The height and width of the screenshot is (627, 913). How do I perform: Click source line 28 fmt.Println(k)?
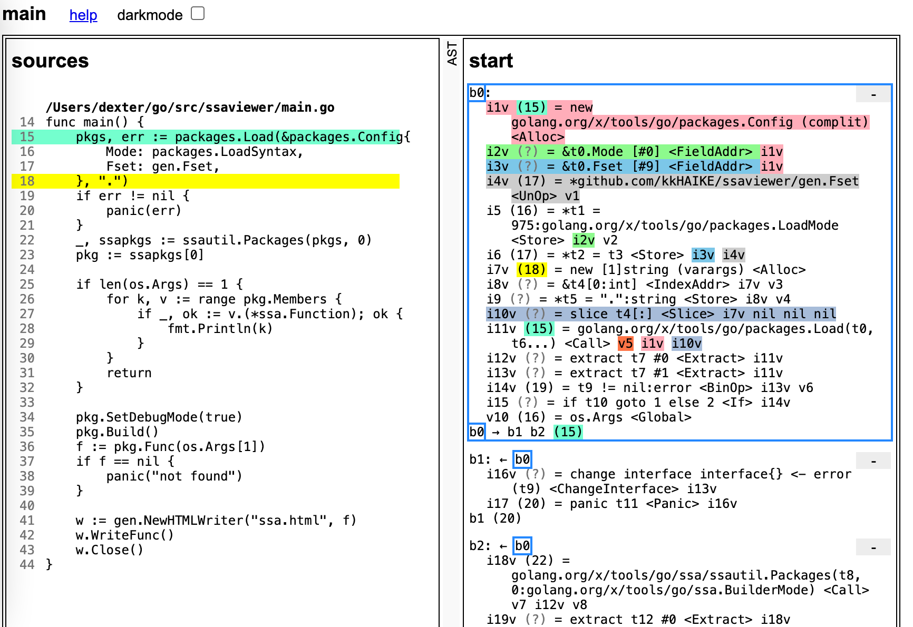tap(220, 329)
